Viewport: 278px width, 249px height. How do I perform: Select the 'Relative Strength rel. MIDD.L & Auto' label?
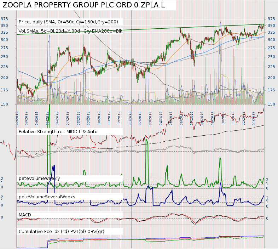pos(58,132)
